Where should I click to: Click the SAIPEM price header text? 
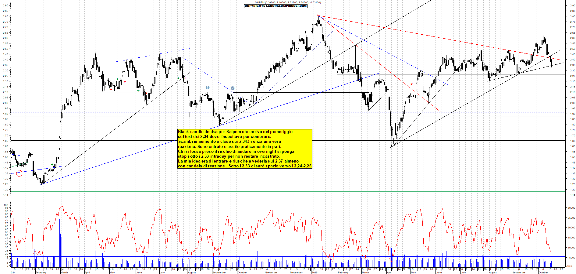coord(287,2)
